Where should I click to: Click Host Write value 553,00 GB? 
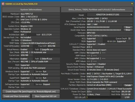pyautogui.click(x=126, y=94)
